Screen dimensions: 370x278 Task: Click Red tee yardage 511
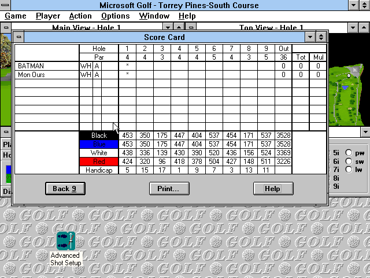tap(266, 162)
